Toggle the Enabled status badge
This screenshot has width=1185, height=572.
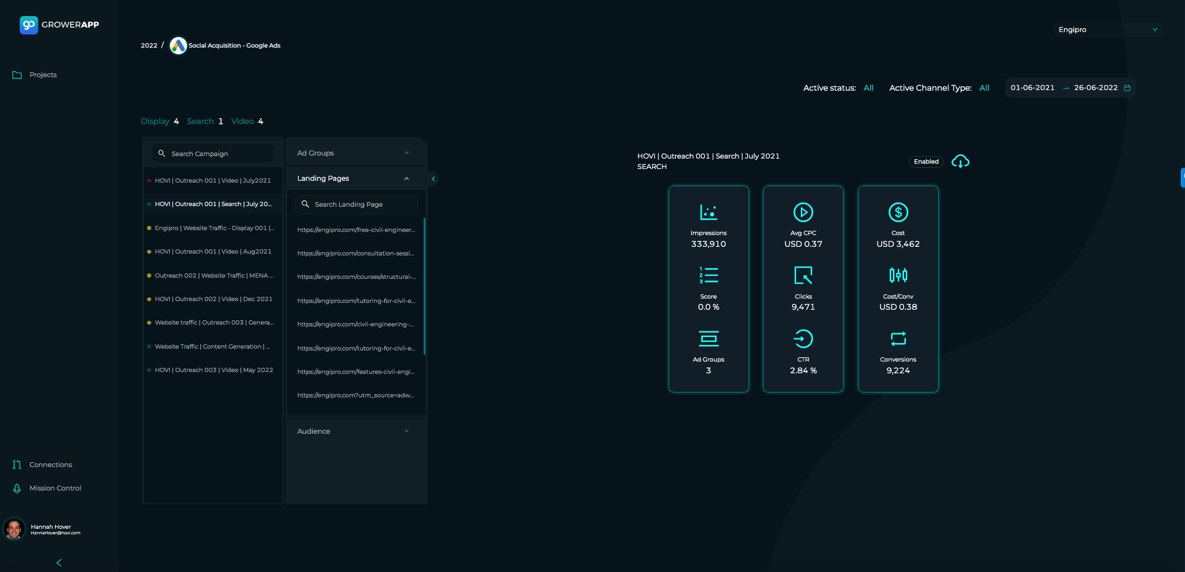pyautogui.click(x=926, y=161)
